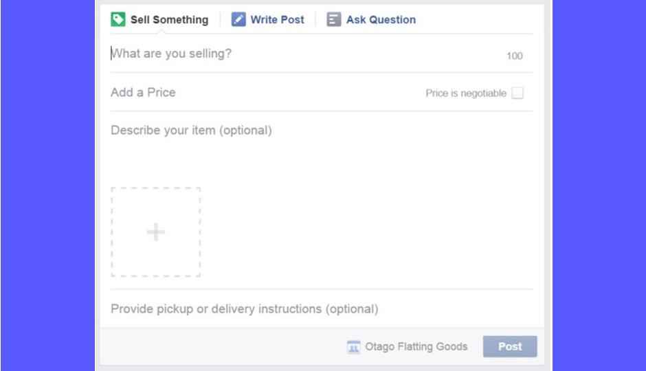Screen dimensions: 646x371
Task: Click the Price is negotiable label
Action: coord(466,93)
